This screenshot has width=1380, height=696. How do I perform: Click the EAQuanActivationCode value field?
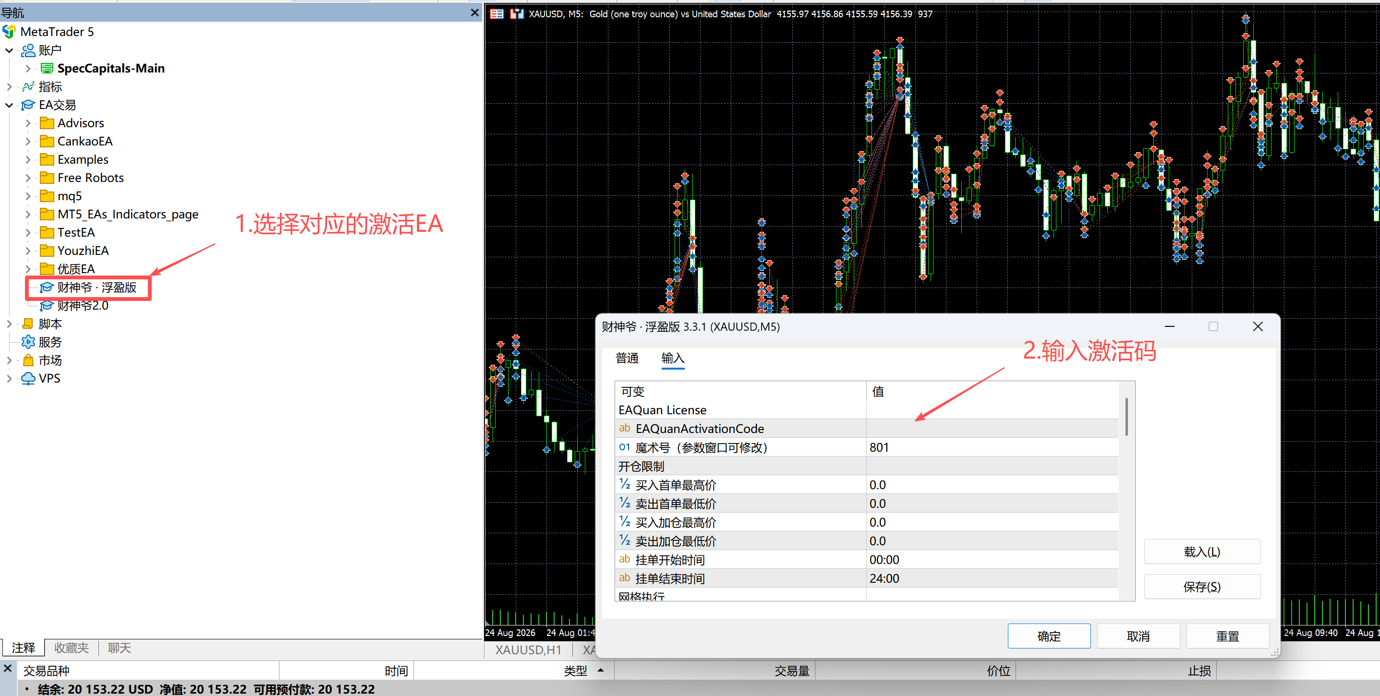pos(992,429)
